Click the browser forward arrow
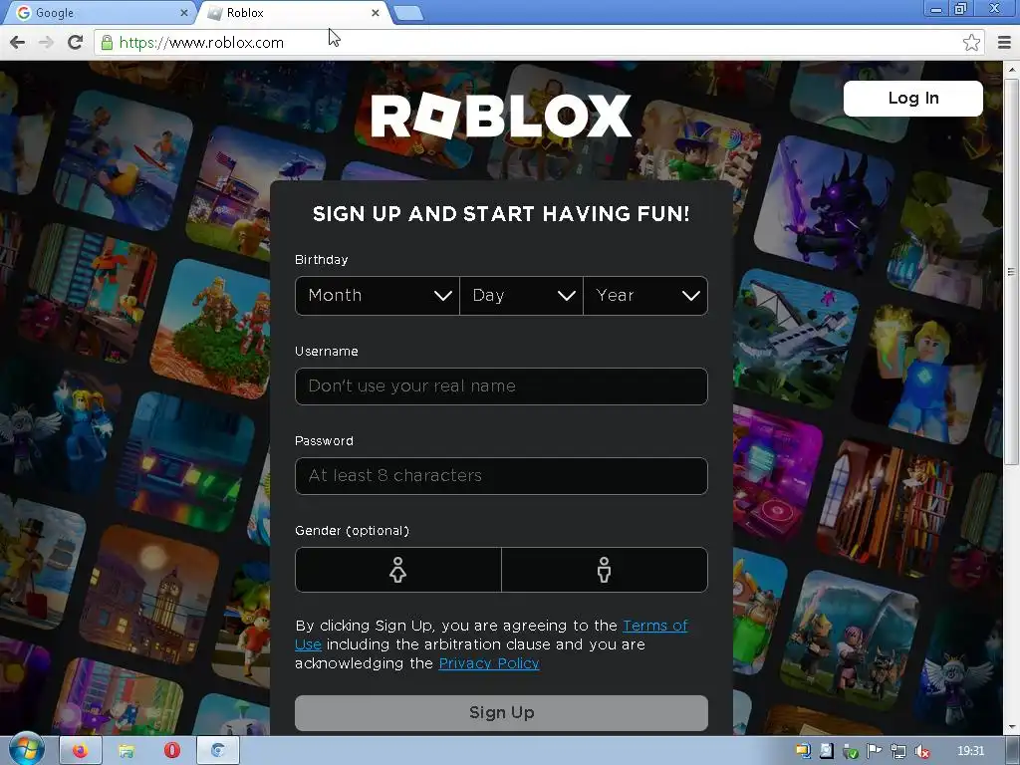1020x765 pixels. coord(46,42)
